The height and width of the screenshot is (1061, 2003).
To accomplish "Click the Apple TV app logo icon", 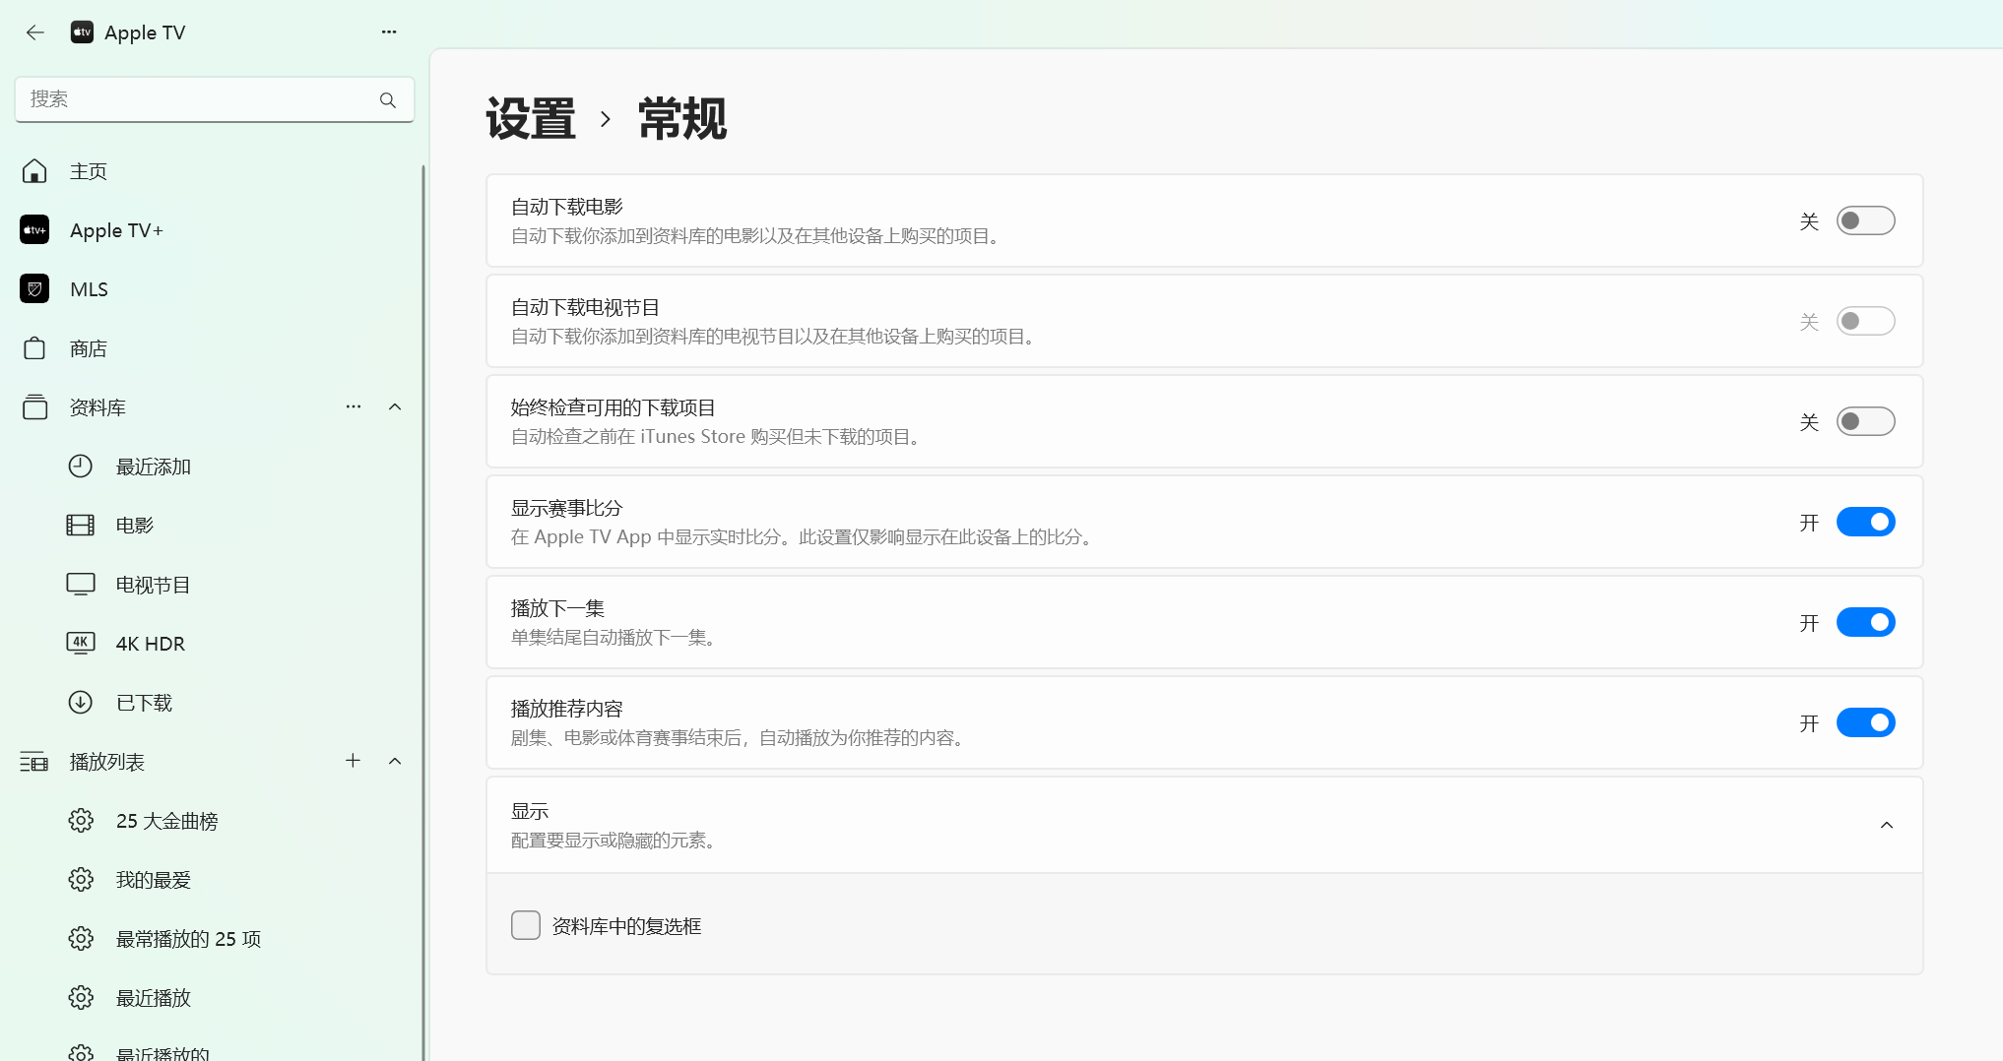I will point(83,32).
